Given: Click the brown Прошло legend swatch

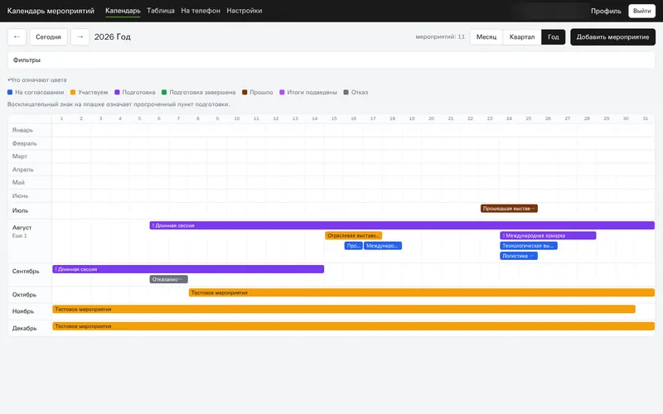Looking at the screenshot, I should click(x=244, y=92).
